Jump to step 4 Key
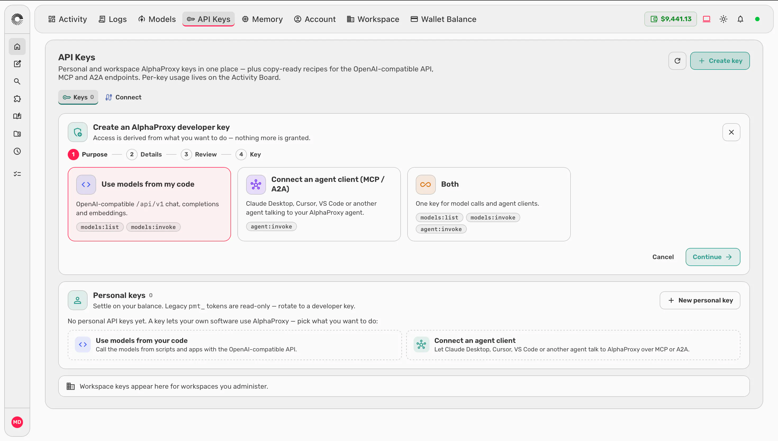 click(248, 154)
